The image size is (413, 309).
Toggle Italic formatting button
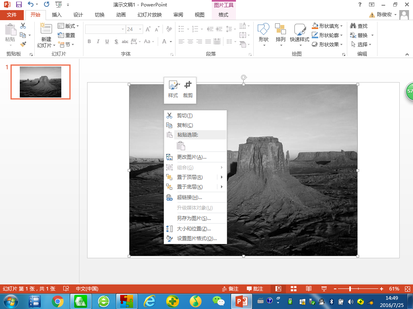click(x=98, y=41)
